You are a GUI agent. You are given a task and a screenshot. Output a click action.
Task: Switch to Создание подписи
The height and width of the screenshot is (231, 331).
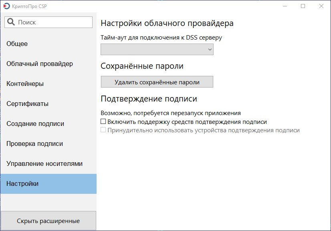coord(48,123)
